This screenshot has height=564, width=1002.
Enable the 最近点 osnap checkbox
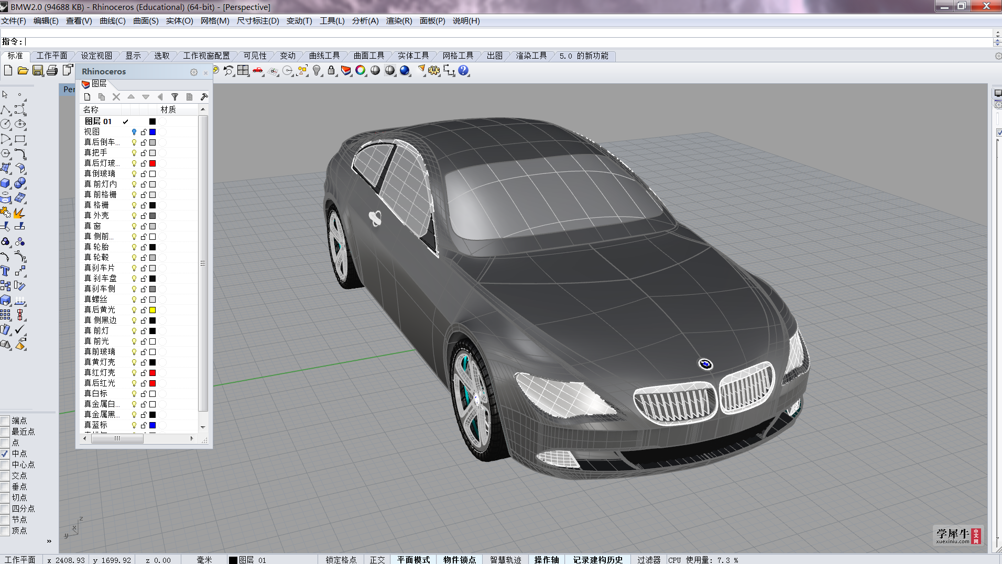(5, 432)
